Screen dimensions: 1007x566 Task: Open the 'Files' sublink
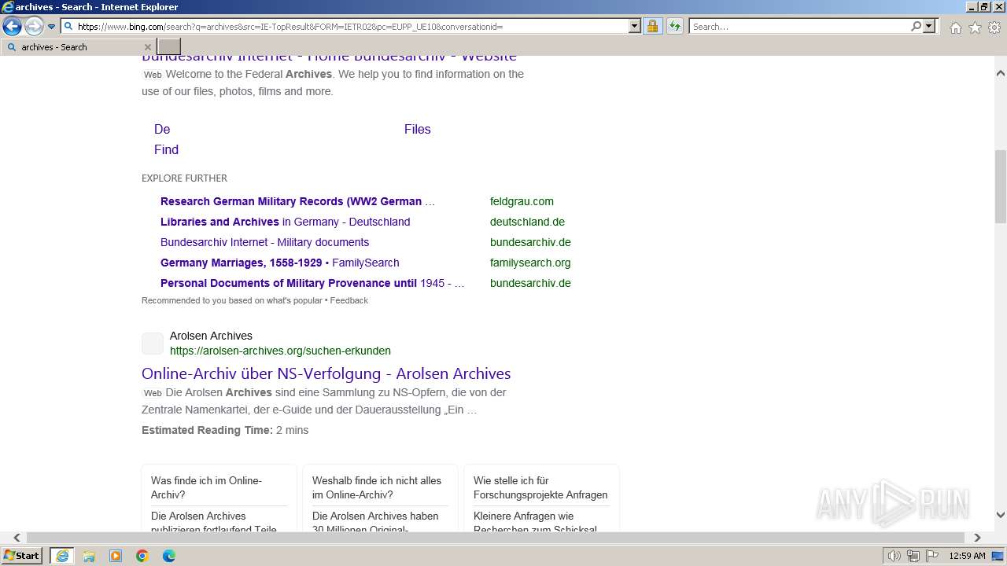pos(418,129)
